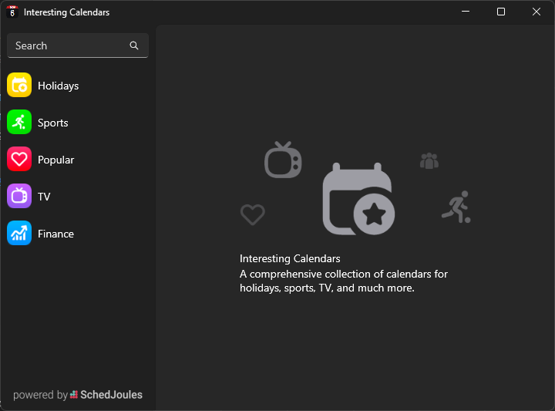Click the red Popular heart icon
555x411 pixels.
[x=19, y=160]
